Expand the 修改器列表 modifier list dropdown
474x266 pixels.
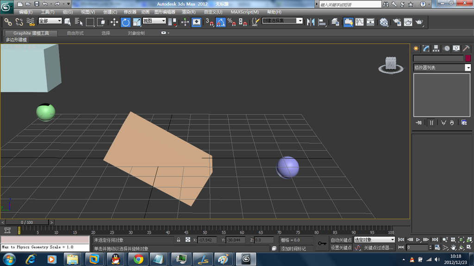click(468, 68)
